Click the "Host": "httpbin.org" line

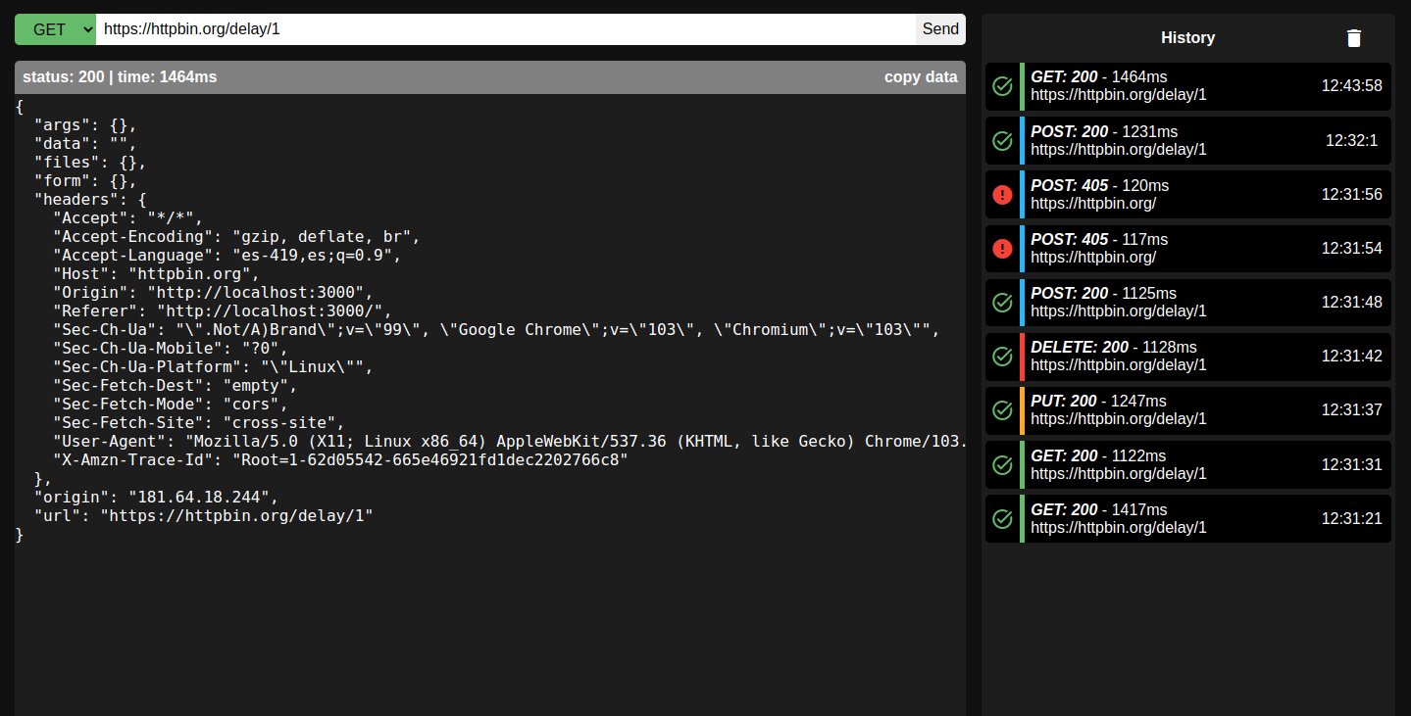click(x=156, y=274)
